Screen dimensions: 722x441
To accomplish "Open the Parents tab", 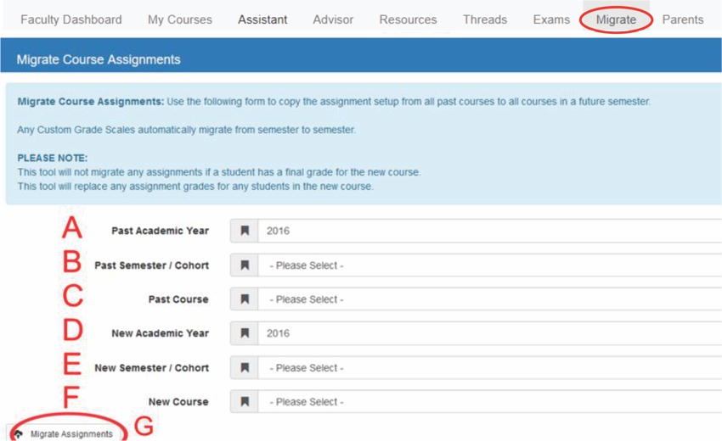I will [683, 20].
